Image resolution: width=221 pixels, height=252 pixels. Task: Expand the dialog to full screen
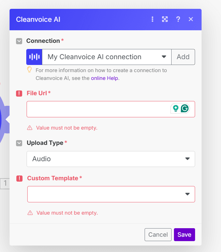165,19
